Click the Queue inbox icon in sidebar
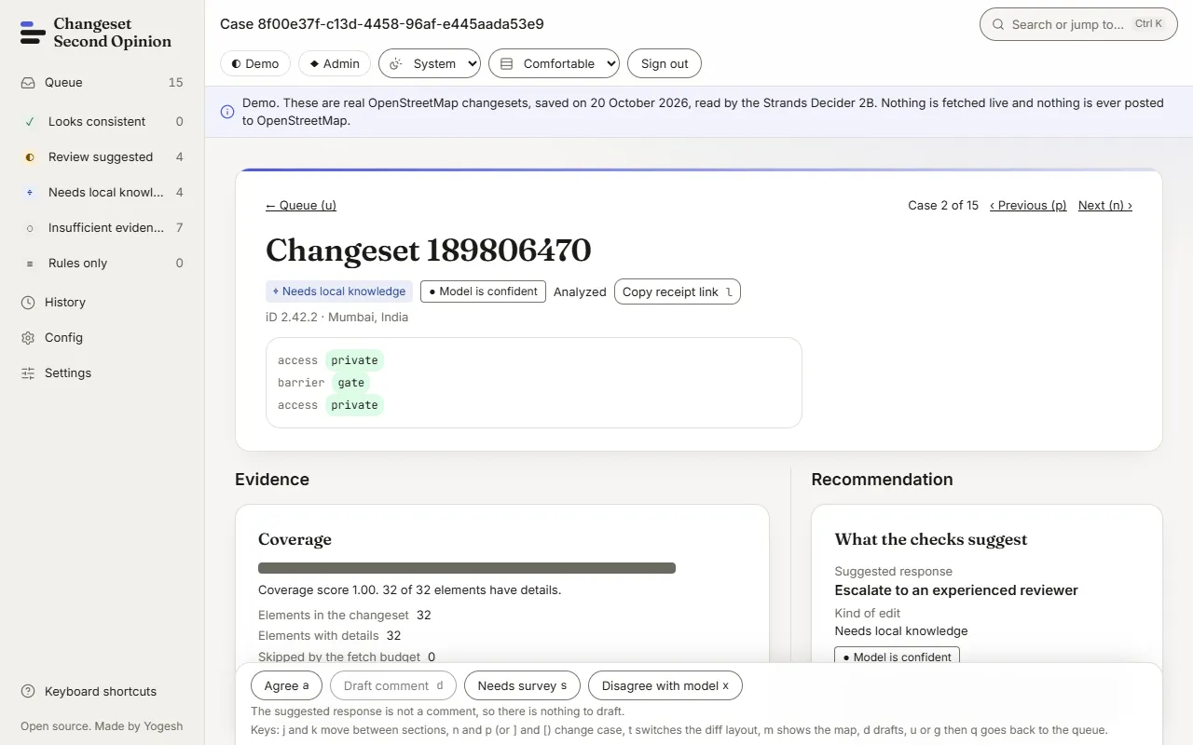 tap(28, 82)
